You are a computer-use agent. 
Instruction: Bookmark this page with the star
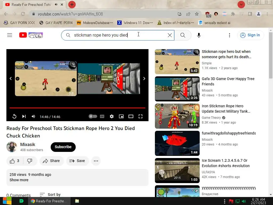pyautogui.click(x=197, y=14)
